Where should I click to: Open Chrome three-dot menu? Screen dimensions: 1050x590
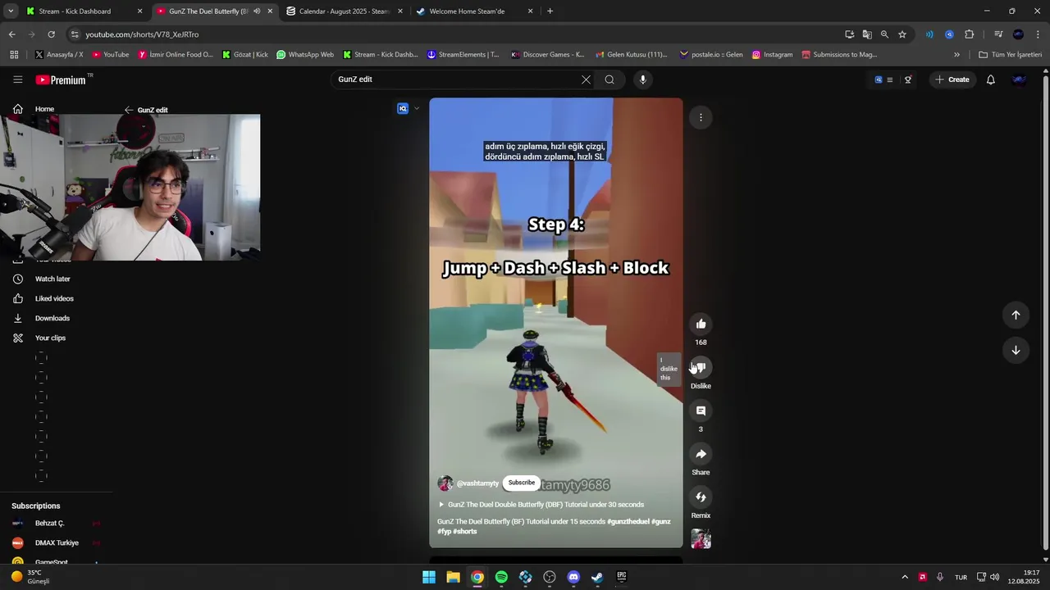pyautogui.click(x=1038, y=34)
